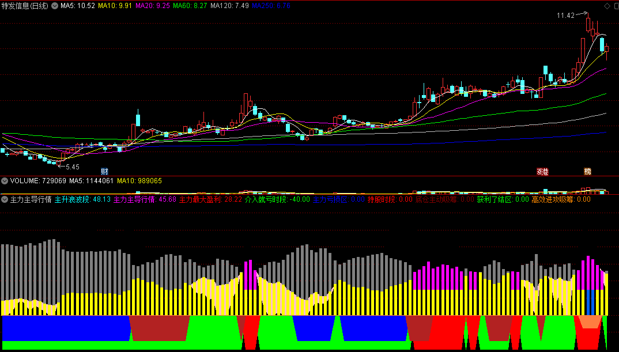Expand the 主力主导行情 indicator dropdown arrow
This screenshot has height=352, width=619.
(5, 199)
